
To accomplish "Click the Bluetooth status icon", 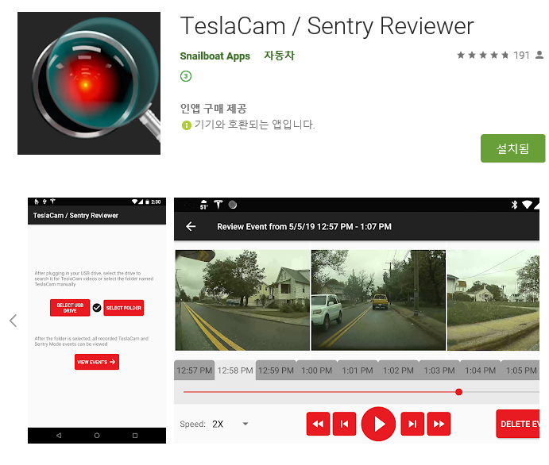I will [x=514, y=205].
